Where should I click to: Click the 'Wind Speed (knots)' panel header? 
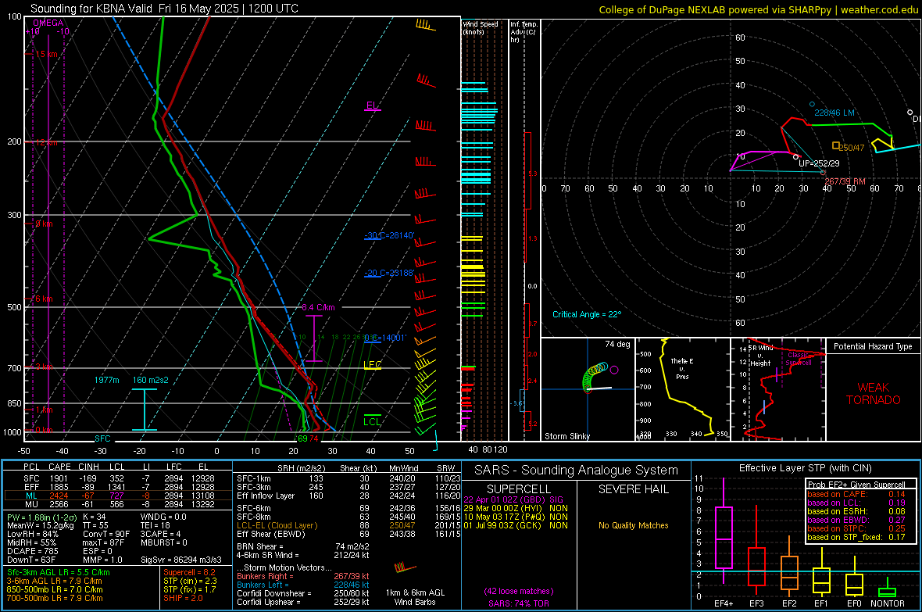pyautogui.click(x=480, y=27)
